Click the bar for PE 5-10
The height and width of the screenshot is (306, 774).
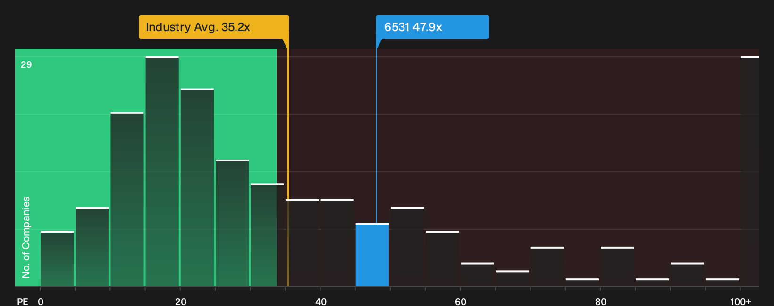(92, 247)
